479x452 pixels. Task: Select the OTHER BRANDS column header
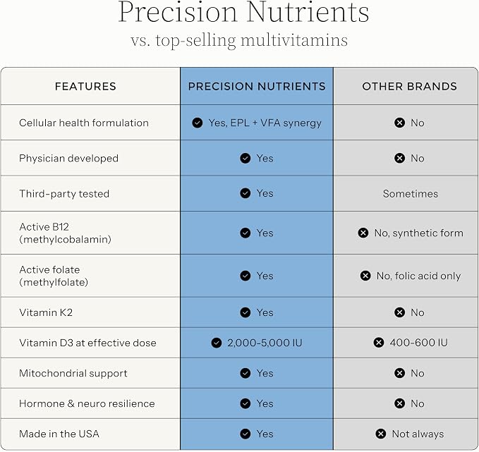(410, 87)
